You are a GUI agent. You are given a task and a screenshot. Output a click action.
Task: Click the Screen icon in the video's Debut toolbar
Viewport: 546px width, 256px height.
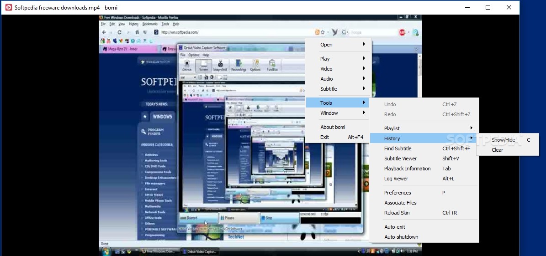pos(203,65)
